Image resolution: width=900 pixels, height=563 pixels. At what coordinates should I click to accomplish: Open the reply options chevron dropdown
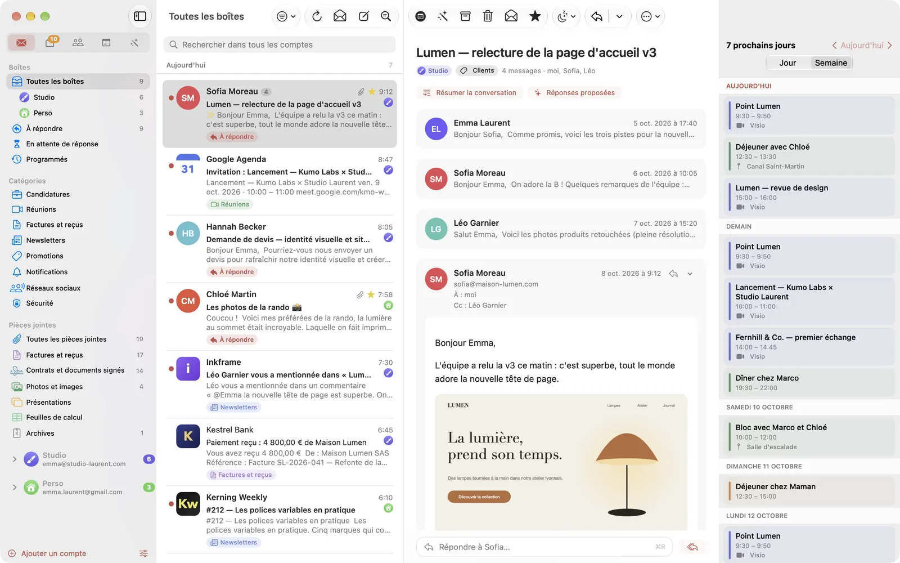point(619,16)
